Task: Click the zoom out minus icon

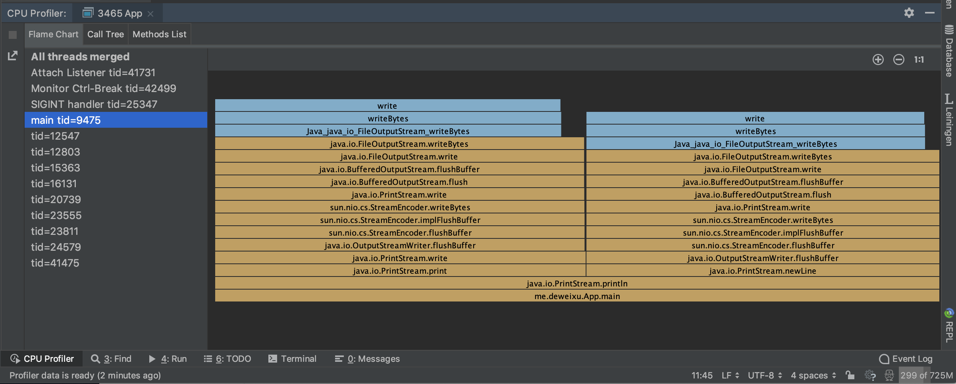Action: coord(898,60)
